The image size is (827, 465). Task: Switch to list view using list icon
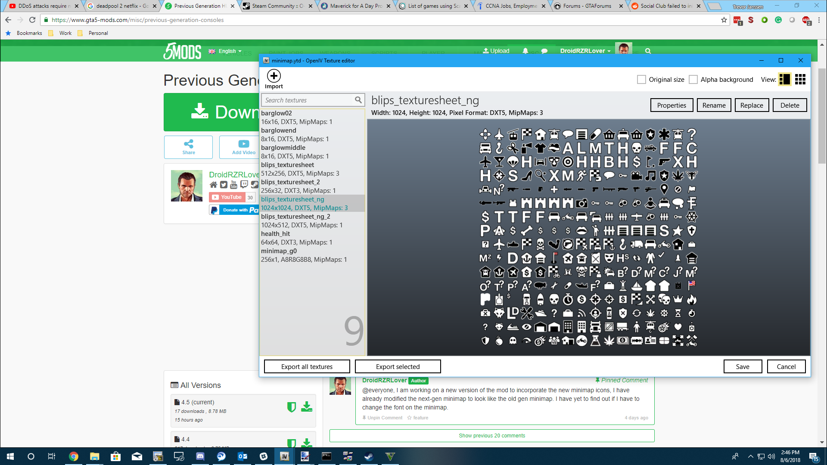click(x=784, y=80)
